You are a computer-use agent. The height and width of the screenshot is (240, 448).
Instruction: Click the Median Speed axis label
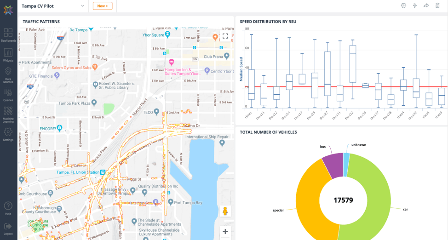tap(241, 69)
